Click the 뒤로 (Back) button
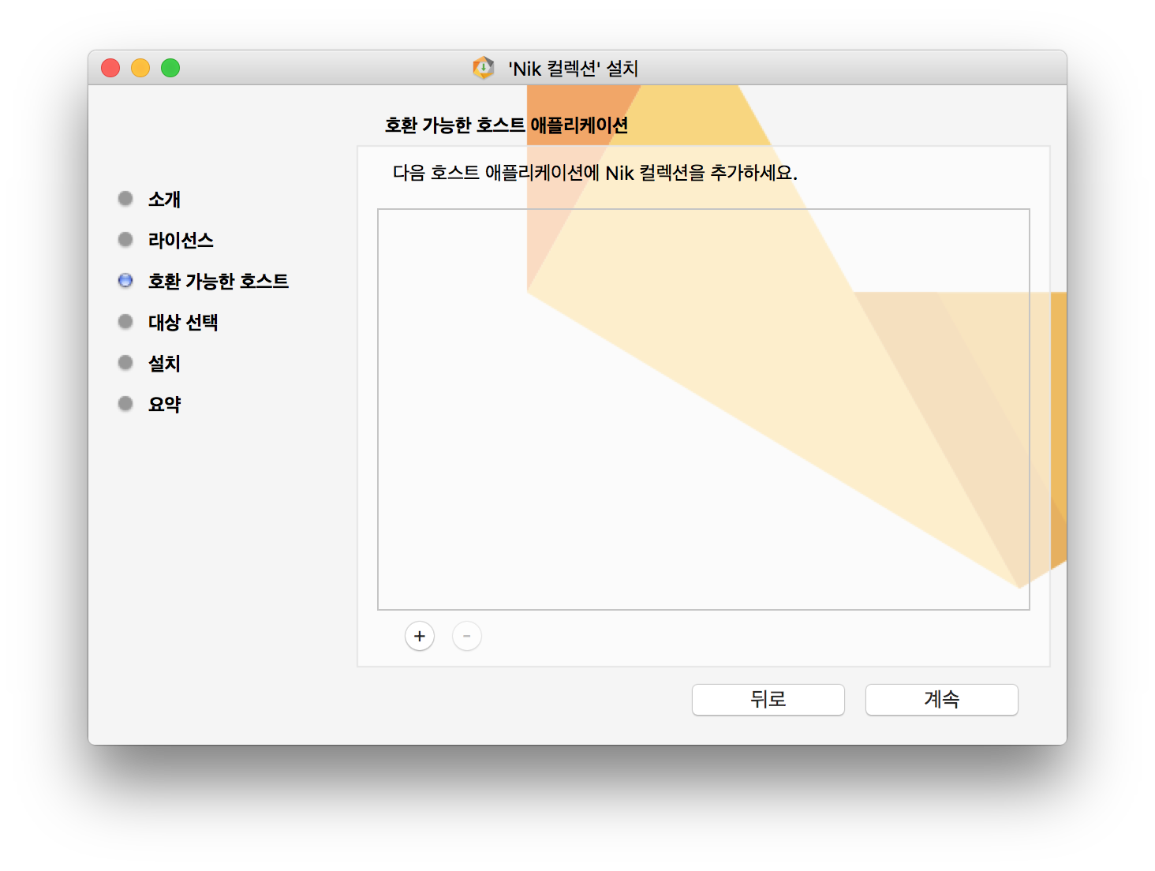Screen dimensions: 1155x871 point(768,699)
